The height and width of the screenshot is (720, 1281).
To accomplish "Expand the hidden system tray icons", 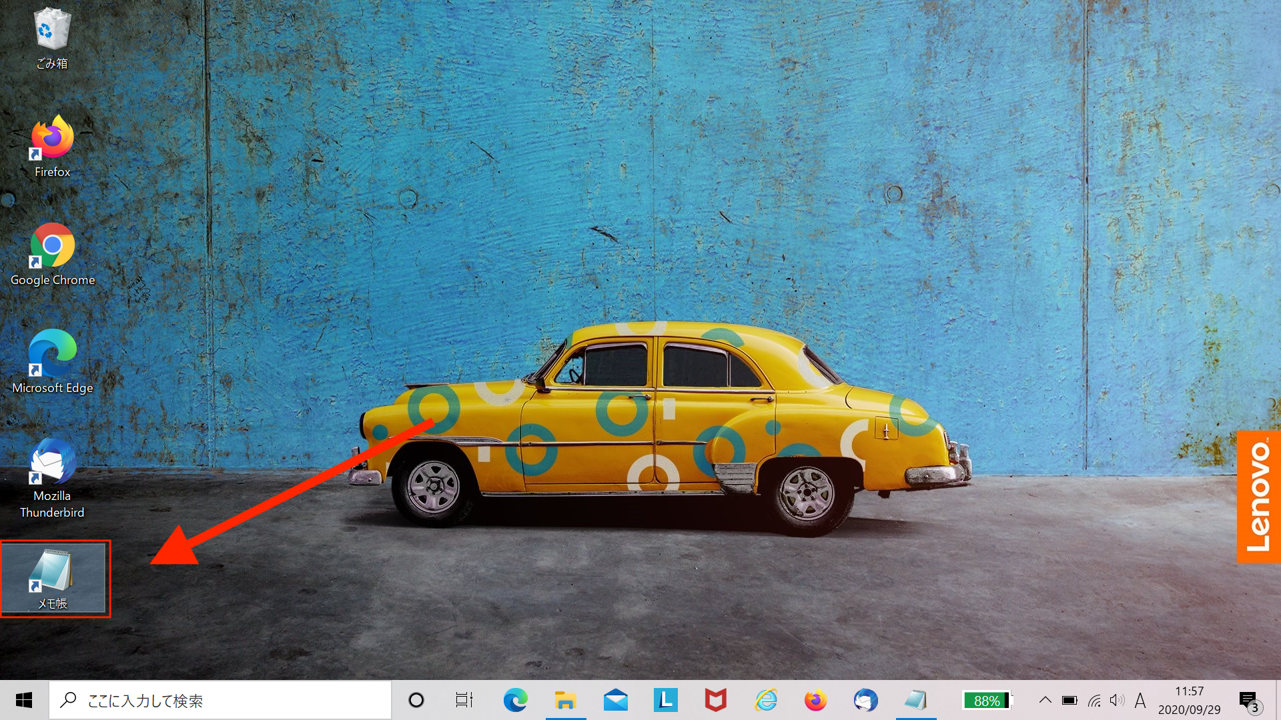I will click(x=1045, y=700).
